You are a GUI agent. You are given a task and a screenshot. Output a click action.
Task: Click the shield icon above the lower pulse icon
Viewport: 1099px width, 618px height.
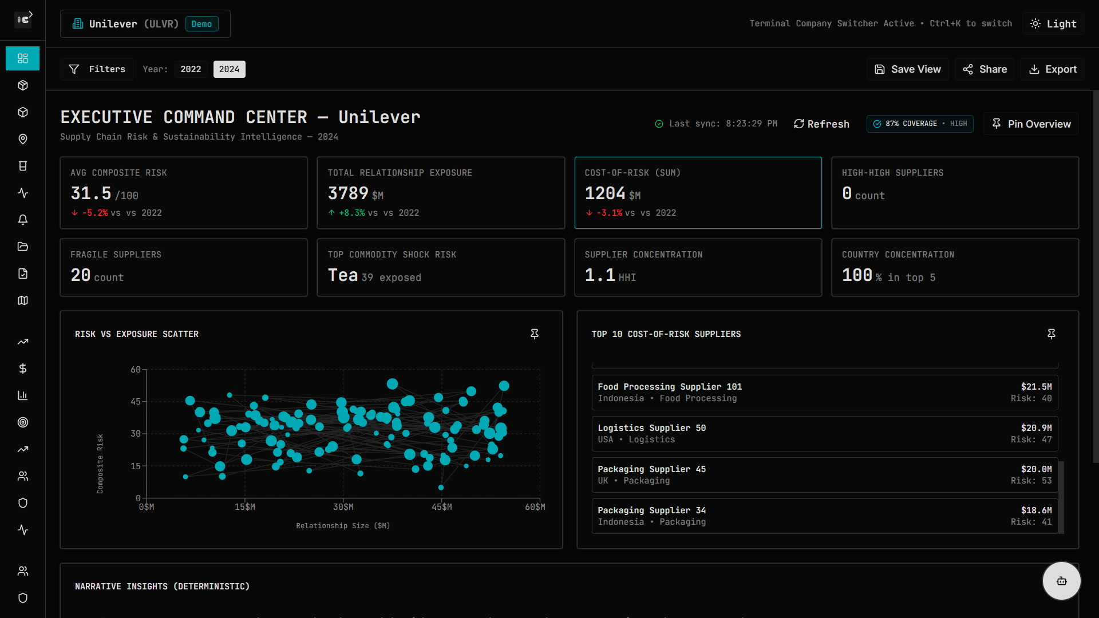(22, 503)
